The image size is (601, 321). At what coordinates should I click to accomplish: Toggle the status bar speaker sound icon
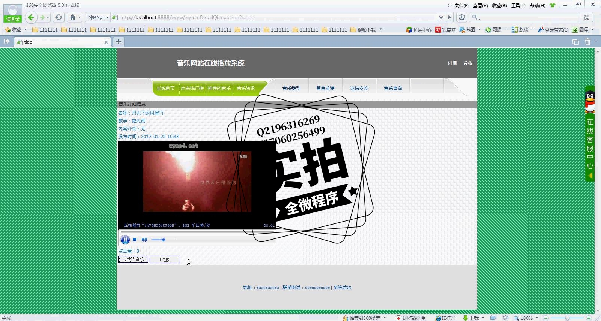[x=505, y=318]
